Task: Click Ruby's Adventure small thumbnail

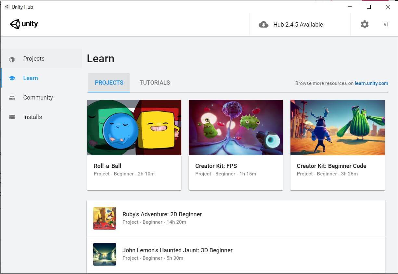Action: point(105,218)
